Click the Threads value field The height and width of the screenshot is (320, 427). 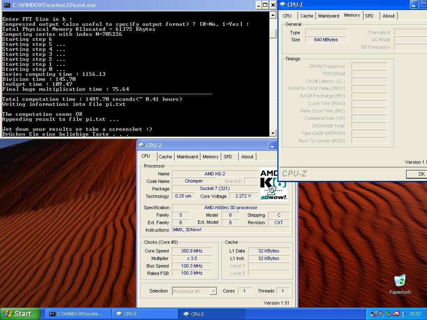[283, 291]
